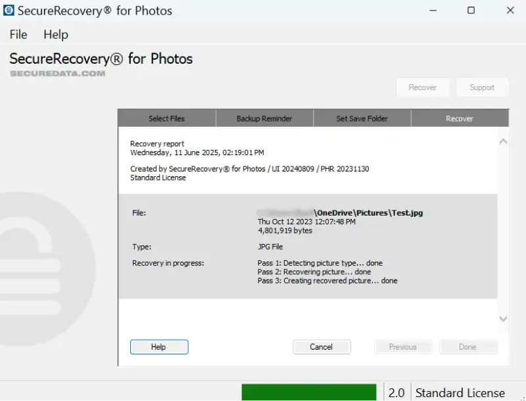Screen dimensions: 526x401
Task: Click the 2.0 version status entry
Action: tap(396, 392)
